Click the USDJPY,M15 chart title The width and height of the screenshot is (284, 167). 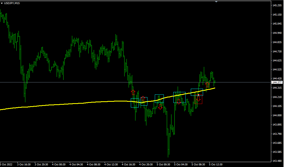12,3
